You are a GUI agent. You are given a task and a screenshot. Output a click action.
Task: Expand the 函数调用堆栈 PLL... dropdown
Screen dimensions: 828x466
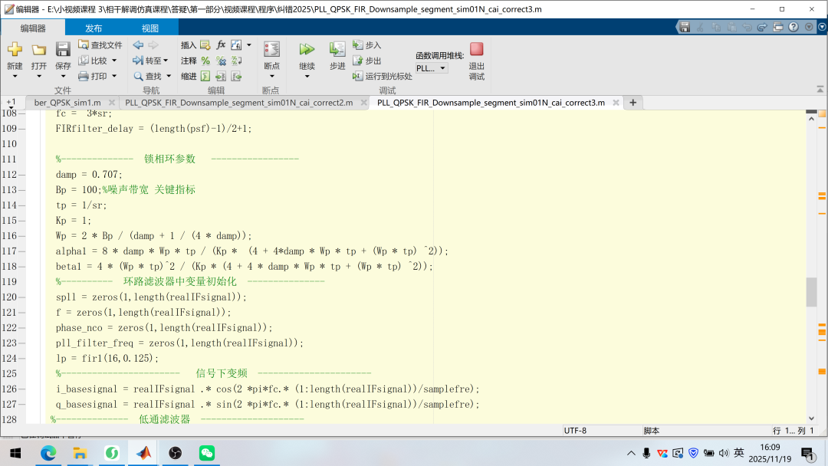coord(432,68)
